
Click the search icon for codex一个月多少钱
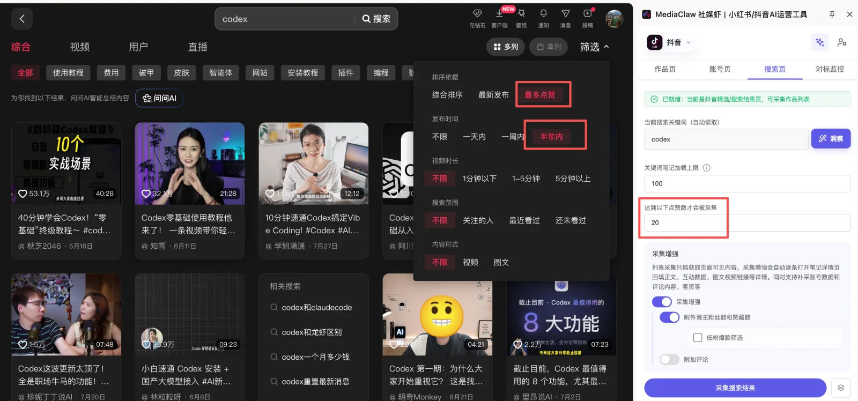[274, 357]
